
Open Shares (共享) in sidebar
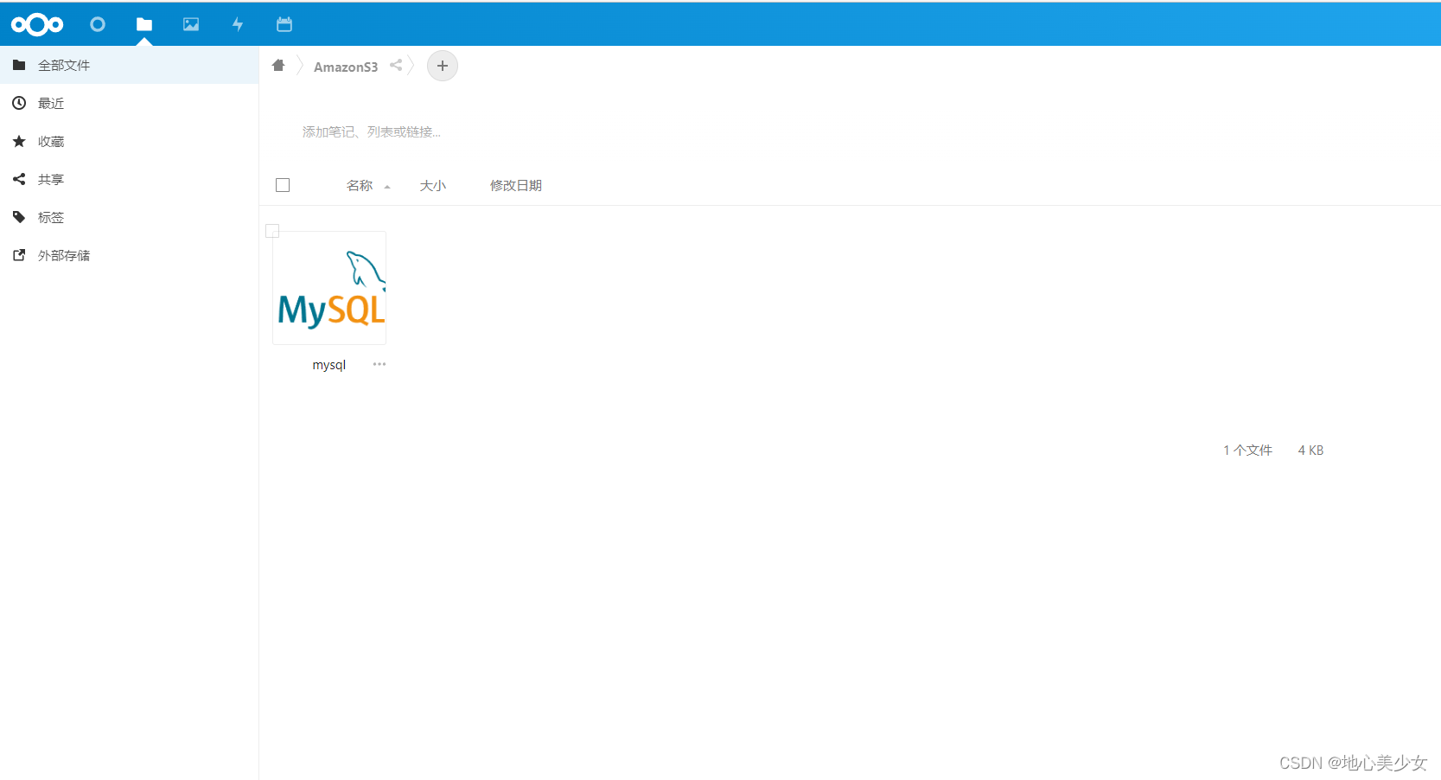point(129,179)
